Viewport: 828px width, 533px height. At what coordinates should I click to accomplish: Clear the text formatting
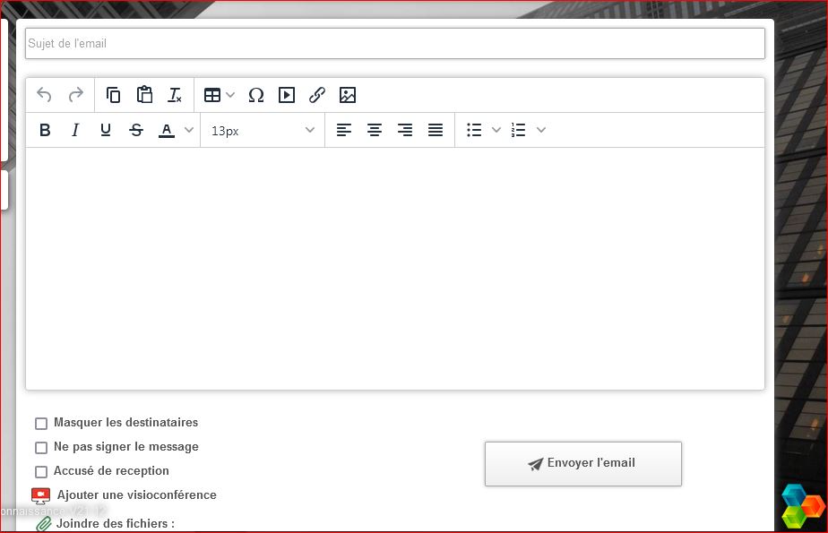pos(176,95)
